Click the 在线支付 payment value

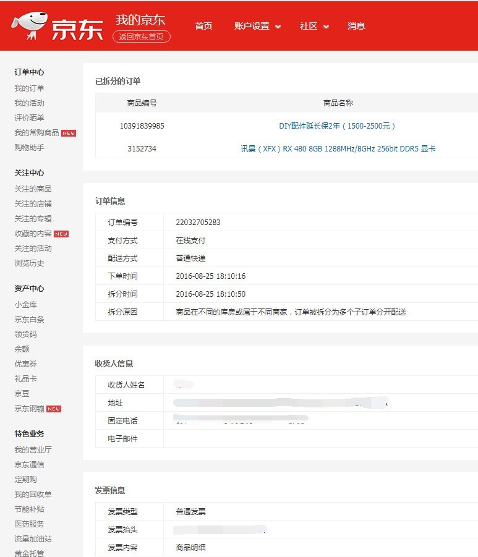[190, 240]
